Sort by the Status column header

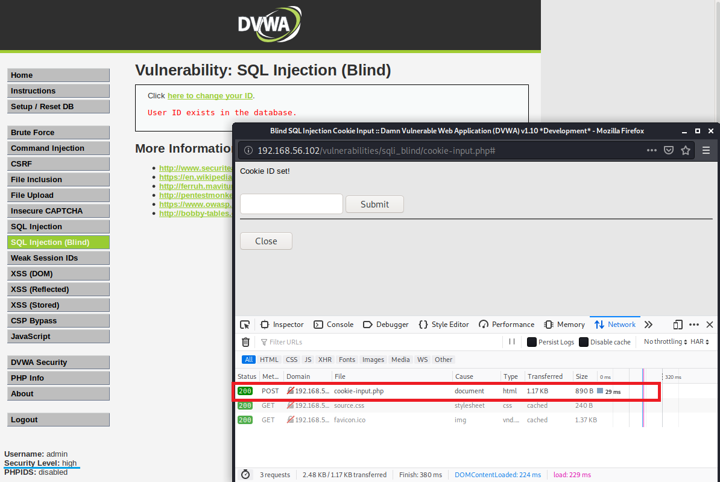pyautogui.click(x=247, y=376)
